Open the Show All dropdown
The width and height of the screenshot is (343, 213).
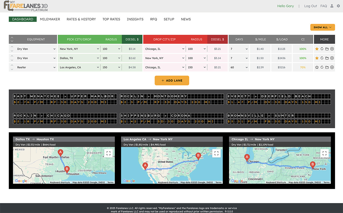322,27
